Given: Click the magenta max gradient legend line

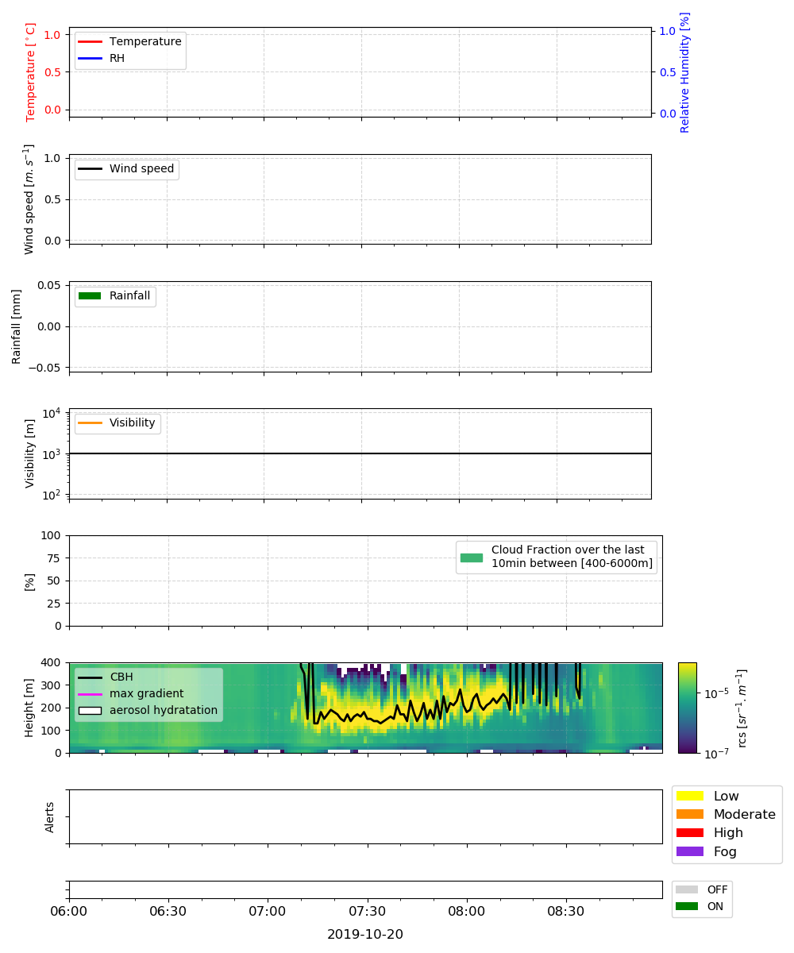Looking at the screenshot, I should [x=90, y=694].
